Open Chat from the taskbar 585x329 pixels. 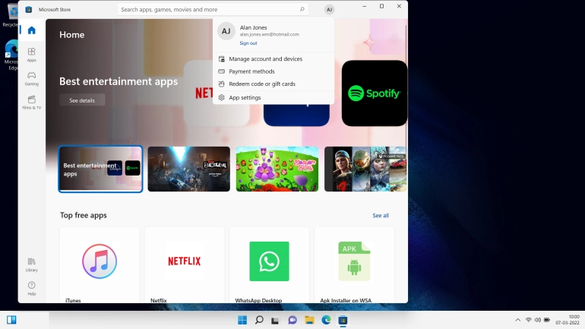pyautogui.click(x=292, y=320)
